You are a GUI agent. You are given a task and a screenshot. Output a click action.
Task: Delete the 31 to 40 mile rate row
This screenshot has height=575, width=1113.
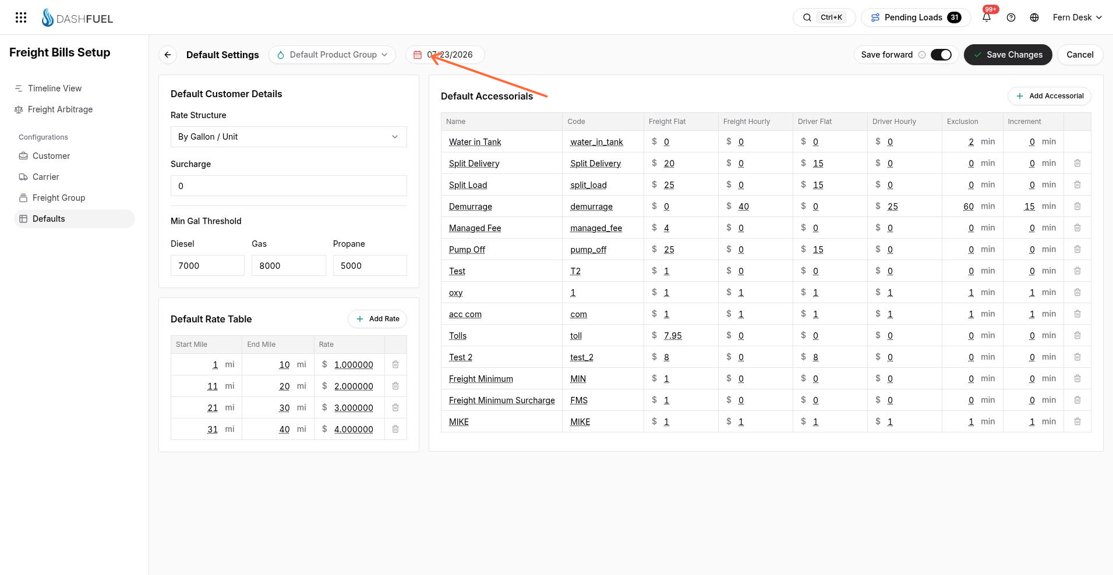[x=395, y=429]
